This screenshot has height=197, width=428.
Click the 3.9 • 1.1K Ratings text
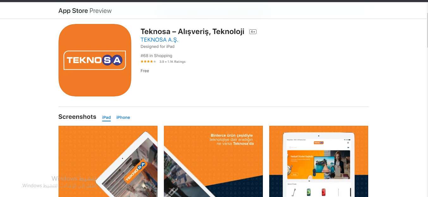click(x=172, y=62)
